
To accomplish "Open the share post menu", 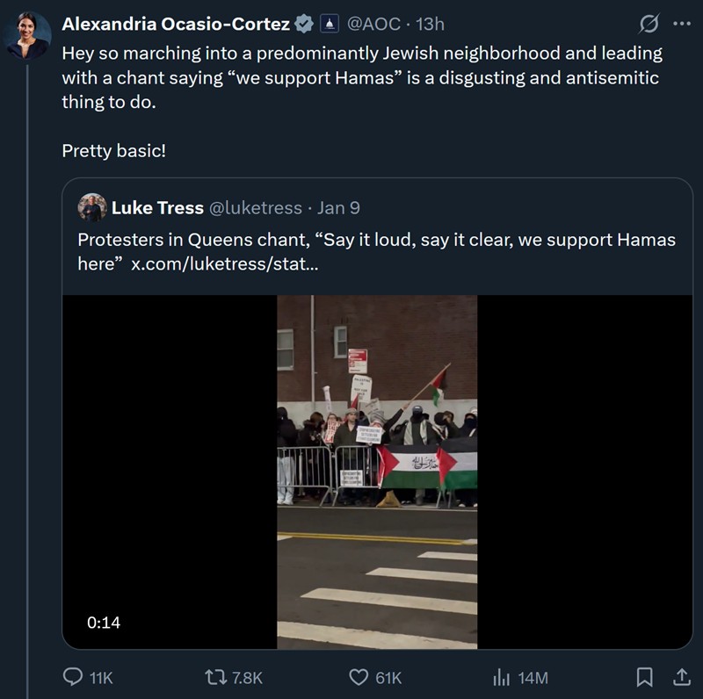I will point(680,677).
